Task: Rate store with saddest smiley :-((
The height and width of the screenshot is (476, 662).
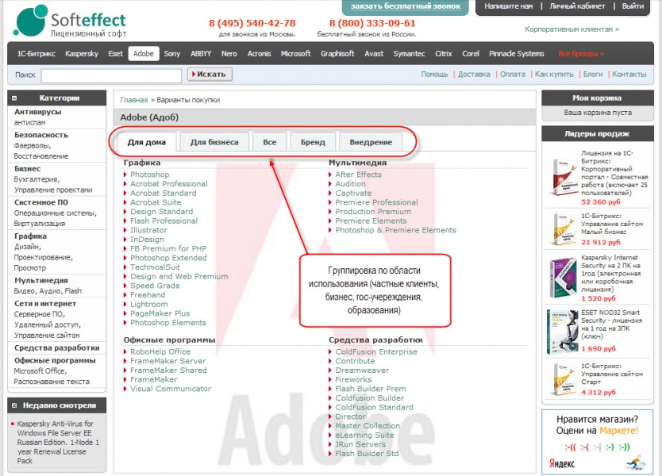Action: coord(571,447)
